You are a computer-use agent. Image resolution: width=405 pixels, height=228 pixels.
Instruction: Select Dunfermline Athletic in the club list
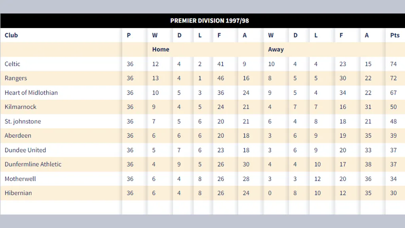[x=33, y=164]
